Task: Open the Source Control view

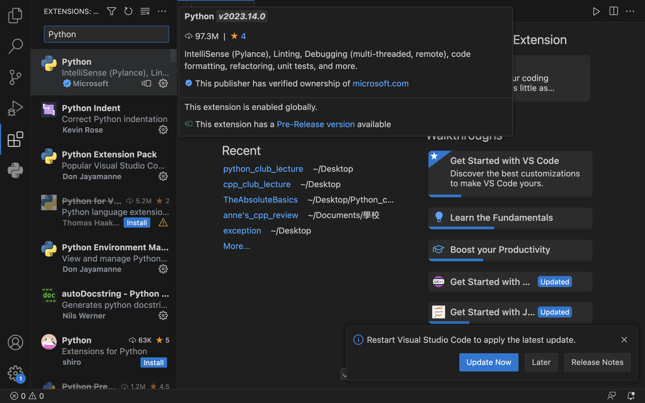Action: (x=15, y=77)
